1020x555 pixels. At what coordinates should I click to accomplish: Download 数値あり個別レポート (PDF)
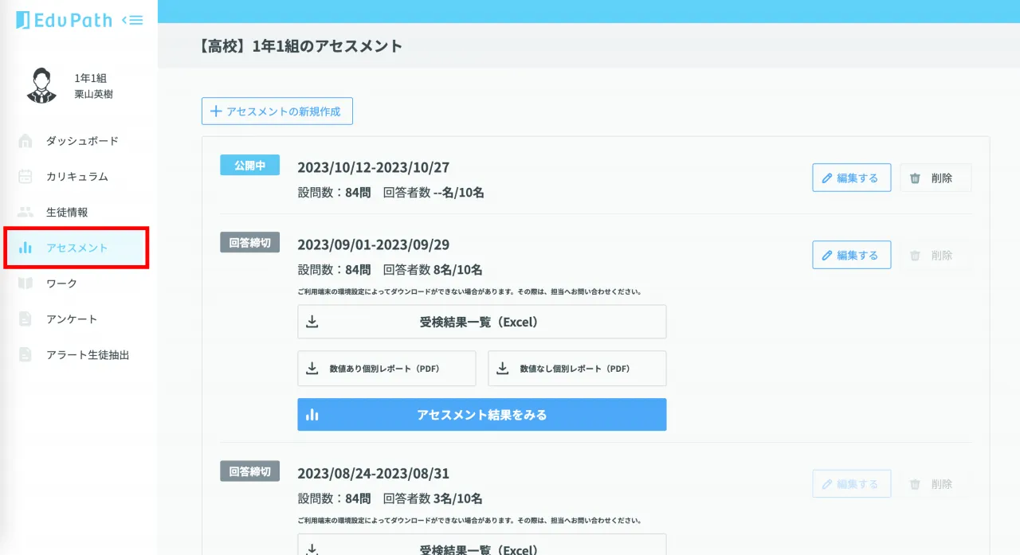pyautogui.click(x=386, y=369)
